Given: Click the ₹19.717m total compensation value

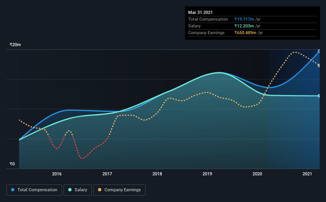Looking at the screenshot, I should point(244,19).
